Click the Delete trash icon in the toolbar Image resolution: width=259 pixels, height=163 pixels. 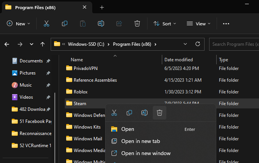(137, 23)
